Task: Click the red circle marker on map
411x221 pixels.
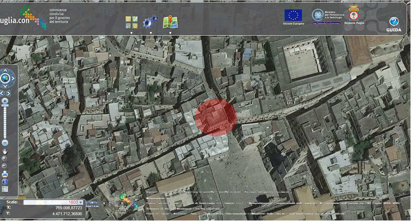Action: pos(216,116)
